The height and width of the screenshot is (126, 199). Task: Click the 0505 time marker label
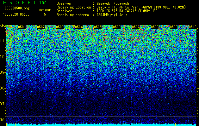pyautogui.click(x=98, y=27)
